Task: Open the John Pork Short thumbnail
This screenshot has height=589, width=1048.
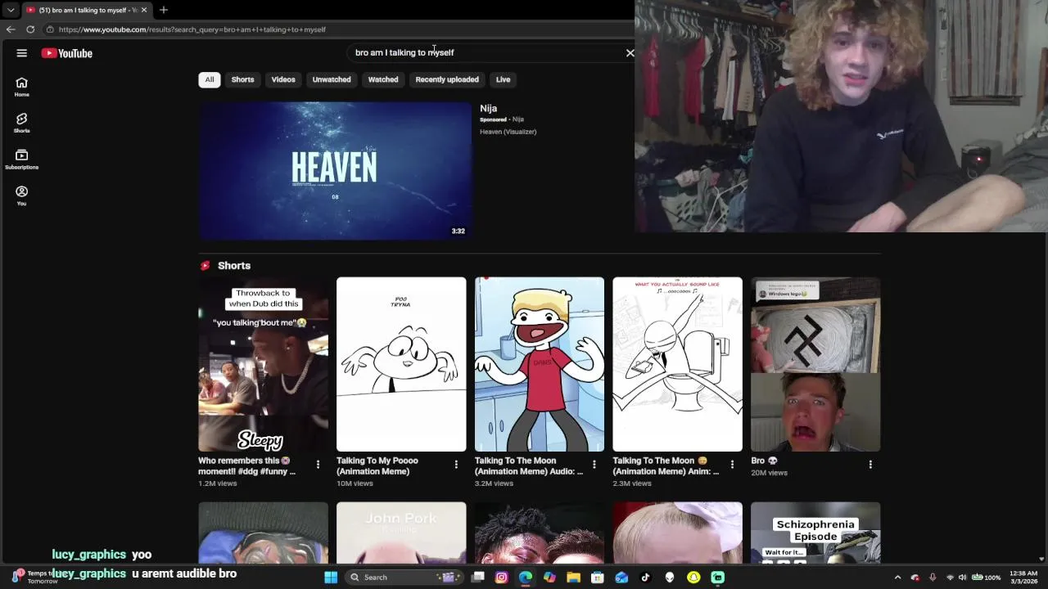Action: coord(401,533)
